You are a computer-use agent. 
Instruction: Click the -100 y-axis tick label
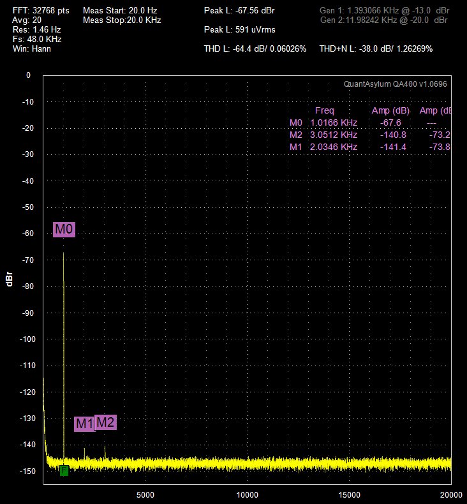pos(28,339)
